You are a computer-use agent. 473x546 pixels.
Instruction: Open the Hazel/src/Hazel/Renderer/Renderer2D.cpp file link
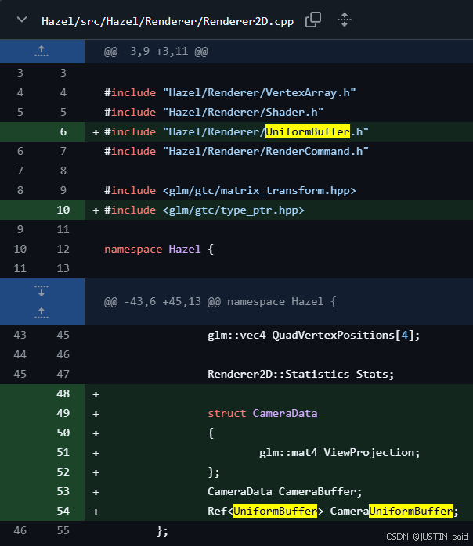[x=167, y=21]
